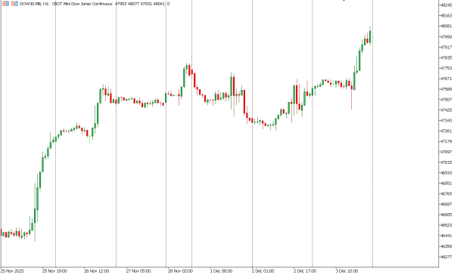Click the 2 Dec 17:00 time axis label
The width and height of the screenshot is (454, 275).
[305, 271]
